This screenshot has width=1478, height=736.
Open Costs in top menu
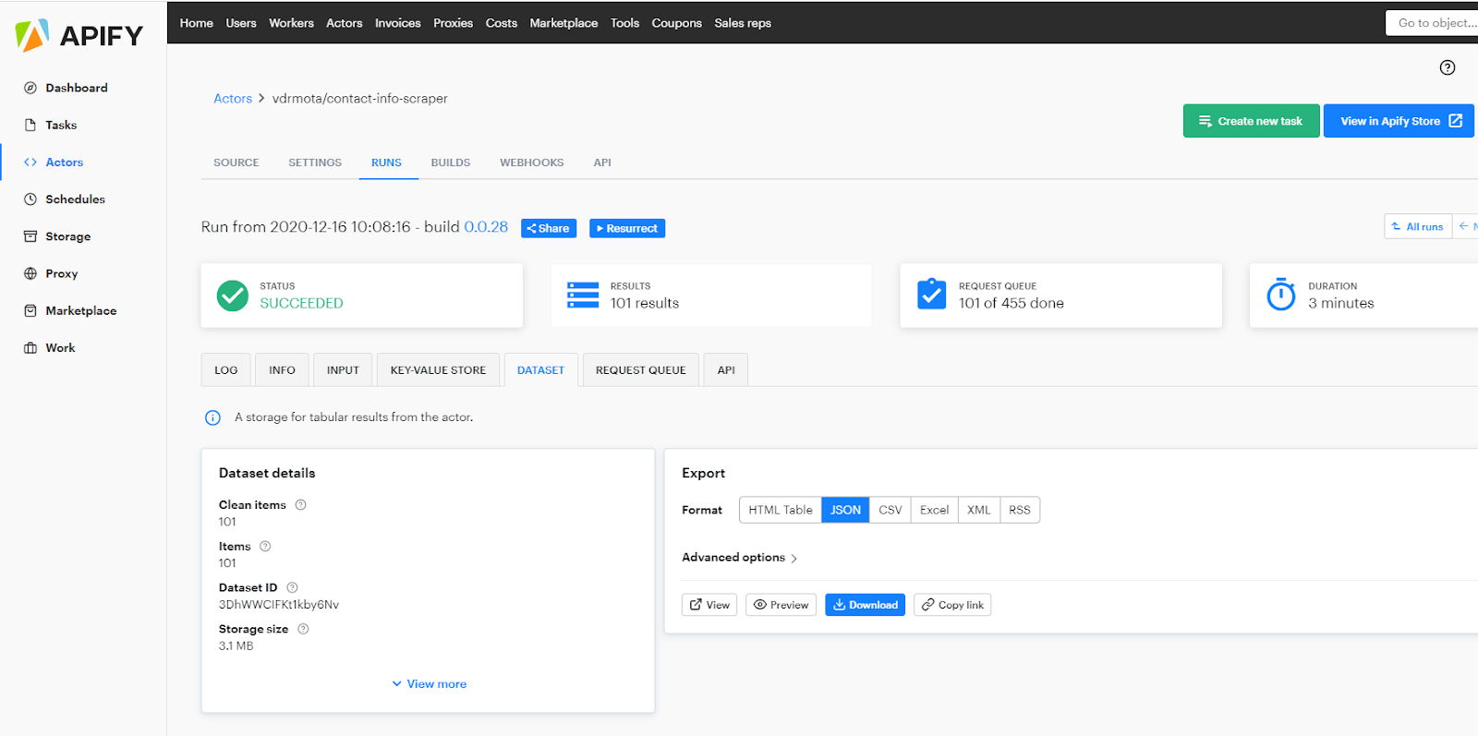(x=502, y=23)
